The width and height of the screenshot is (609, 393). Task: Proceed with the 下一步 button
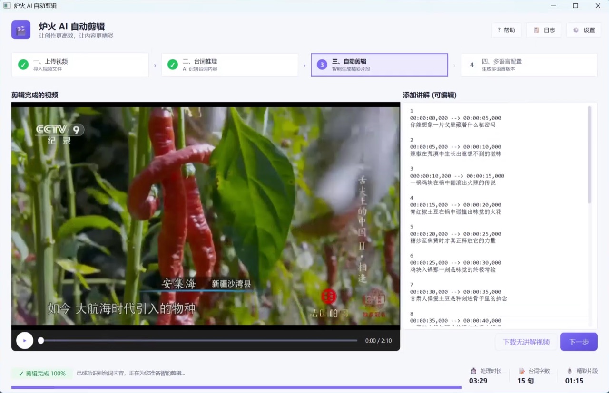(579, 342)
